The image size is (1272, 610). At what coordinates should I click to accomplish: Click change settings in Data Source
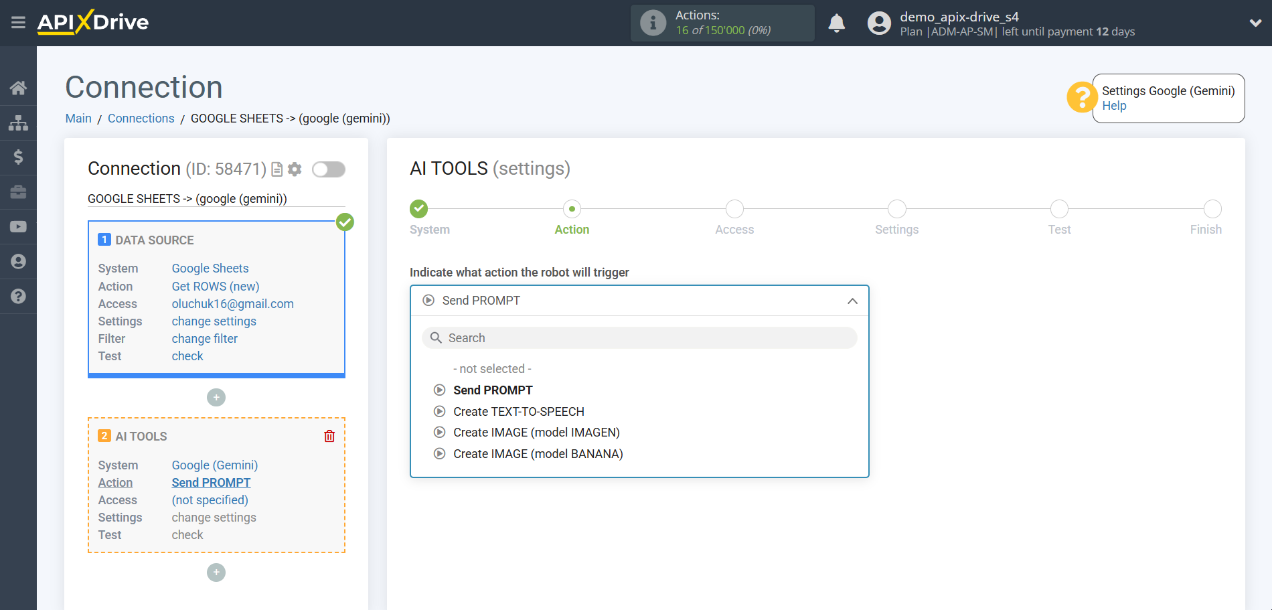click(214, 321)
